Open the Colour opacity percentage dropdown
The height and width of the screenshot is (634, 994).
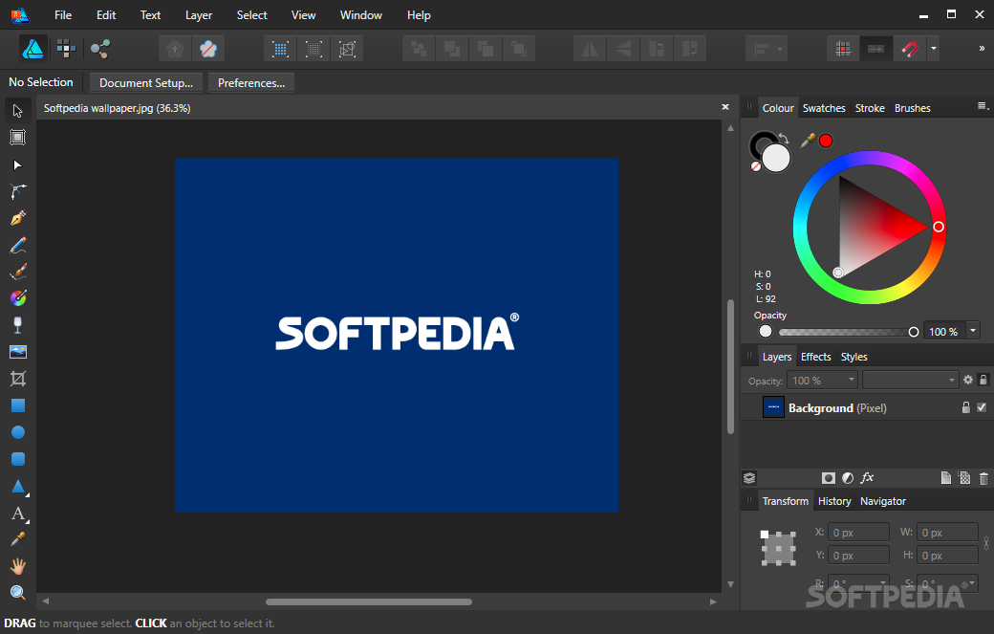[x=972, y=331]
